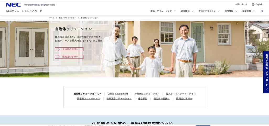Image resolution: width=269 pixels, height=126 pixels.
Task: Open the サステナビリティ menu
Action: pyautogui.click(x=207, y=11)
